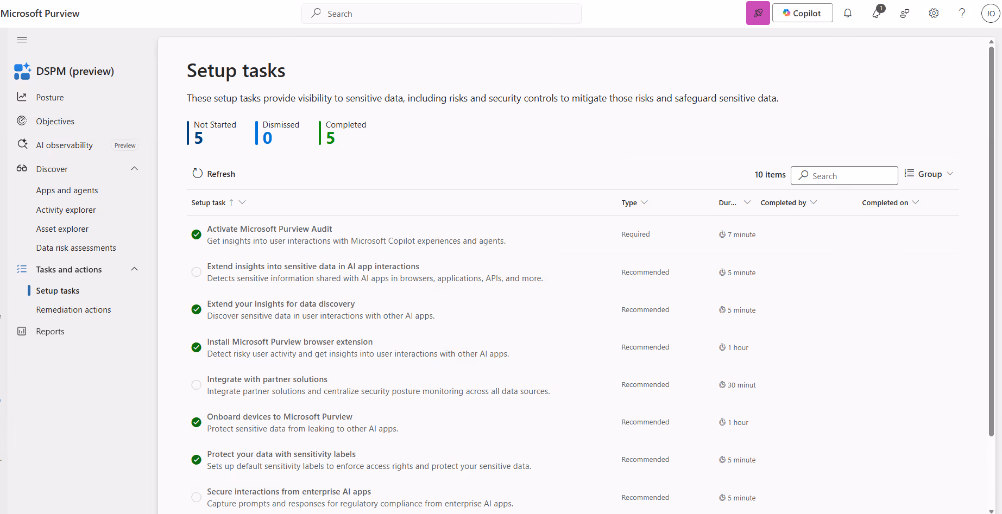
Task: Open the Group dropdown chevron
Action: tap(950, 174)
